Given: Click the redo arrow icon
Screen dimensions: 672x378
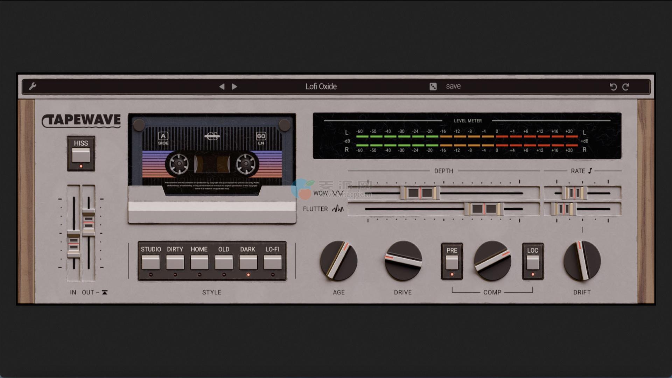Looking at the screenshot, I should click(x=626, y=87).
